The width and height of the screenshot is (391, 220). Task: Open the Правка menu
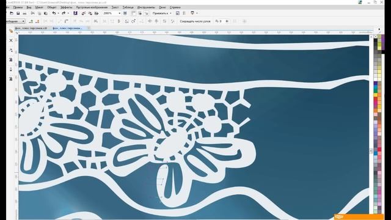click(18, 7)
